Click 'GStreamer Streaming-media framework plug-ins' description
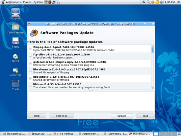 (x=64, y=65)
